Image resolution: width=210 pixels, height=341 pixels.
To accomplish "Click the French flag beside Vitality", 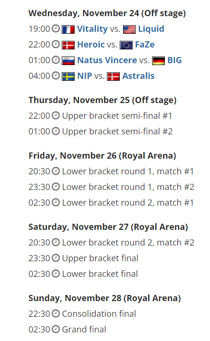I will (68, 29).
